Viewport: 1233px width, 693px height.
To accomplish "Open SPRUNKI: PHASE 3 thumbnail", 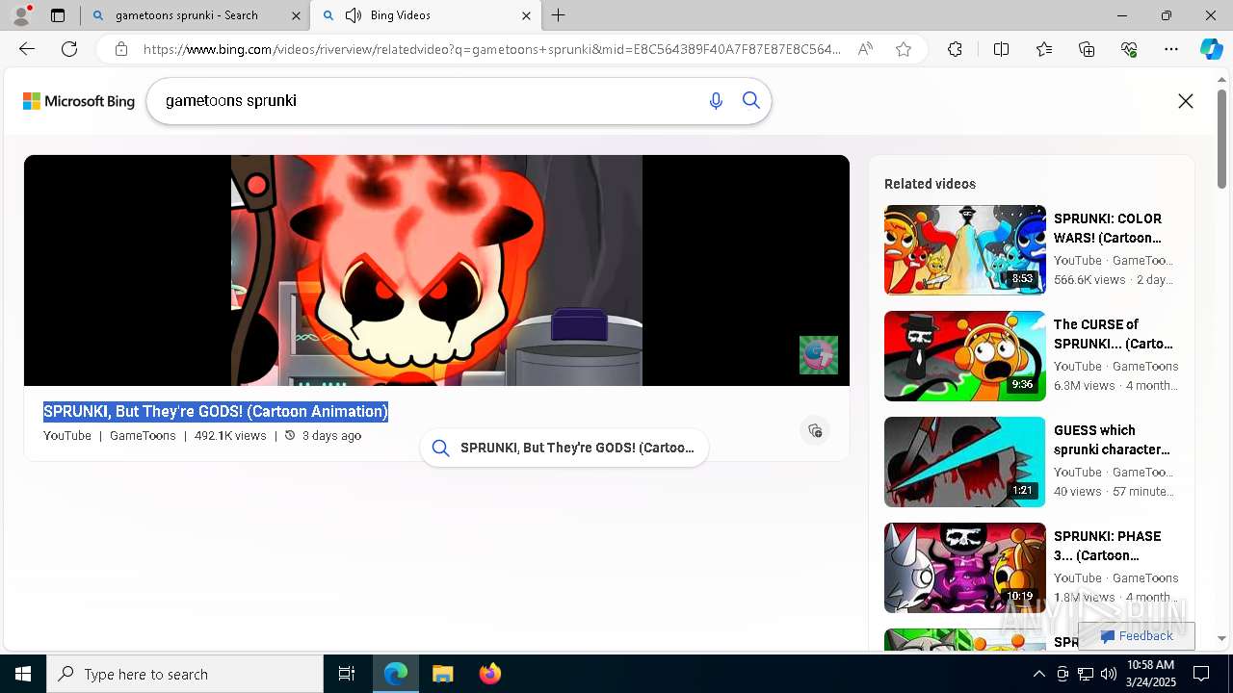I will 965,568.
